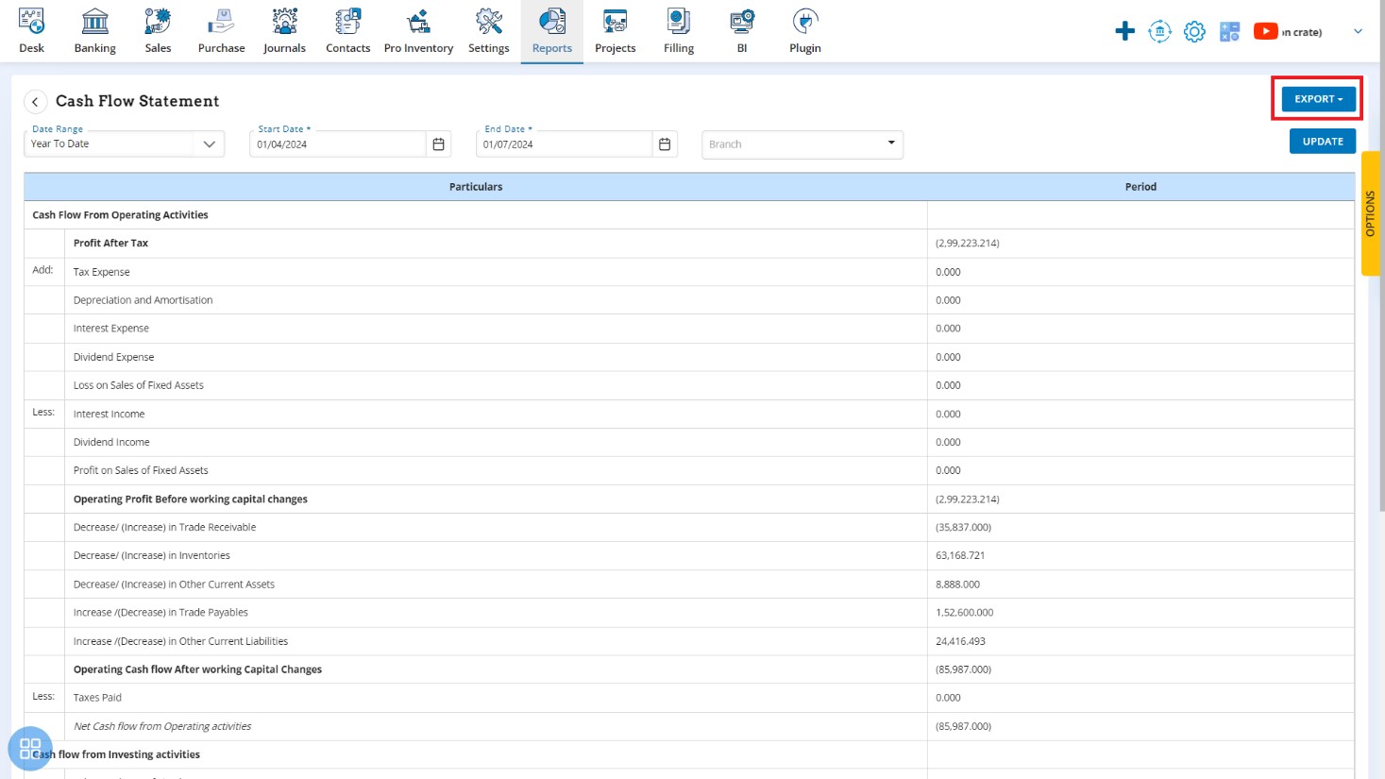Open the Contacts module icon
The image size is (1385, 779).
347,21
